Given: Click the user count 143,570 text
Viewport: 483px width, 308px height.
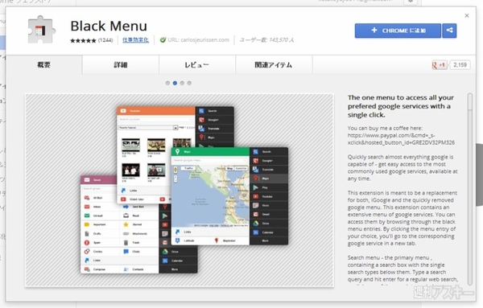Looking at the screenshot, I should click(266, 40).
